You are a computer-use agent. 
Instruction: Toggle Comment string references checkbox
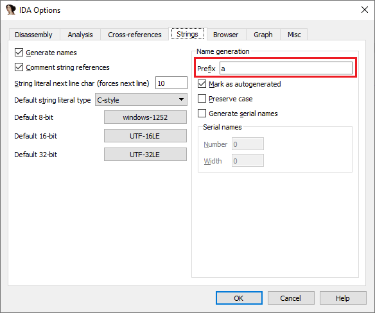[19, 67]
